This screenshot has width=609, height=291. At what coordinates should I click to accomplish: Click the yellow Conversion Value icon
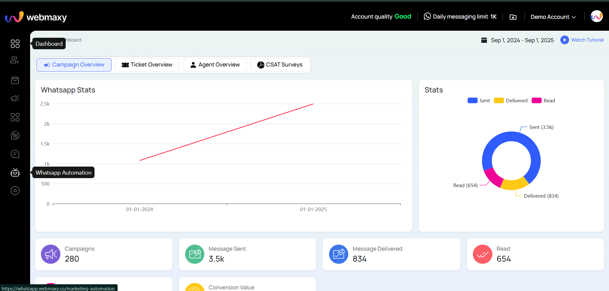tap(195, 287)
